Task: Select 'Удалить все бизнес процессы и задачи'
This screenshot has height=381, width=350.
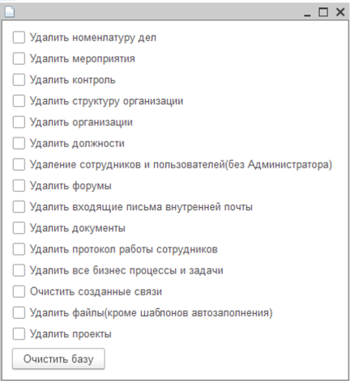Action: (x=19, y=270)
